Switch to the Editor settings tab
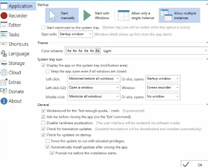208x167 pixels. [x=15, y=25]
